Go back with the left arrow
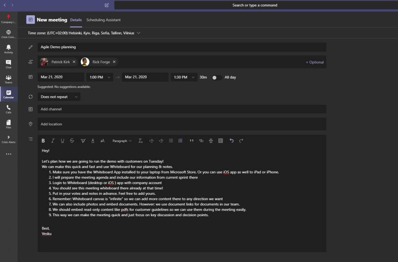The image size is (398, 262). tap(5, 5)
